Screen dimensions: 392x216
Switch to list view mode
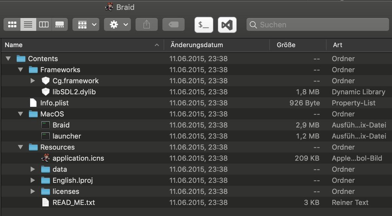coord(28,25)
